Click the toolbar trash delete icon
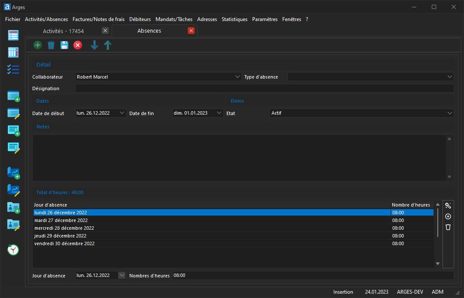The height and width of the screenshot is (298, 464). (x=51, y=45)
